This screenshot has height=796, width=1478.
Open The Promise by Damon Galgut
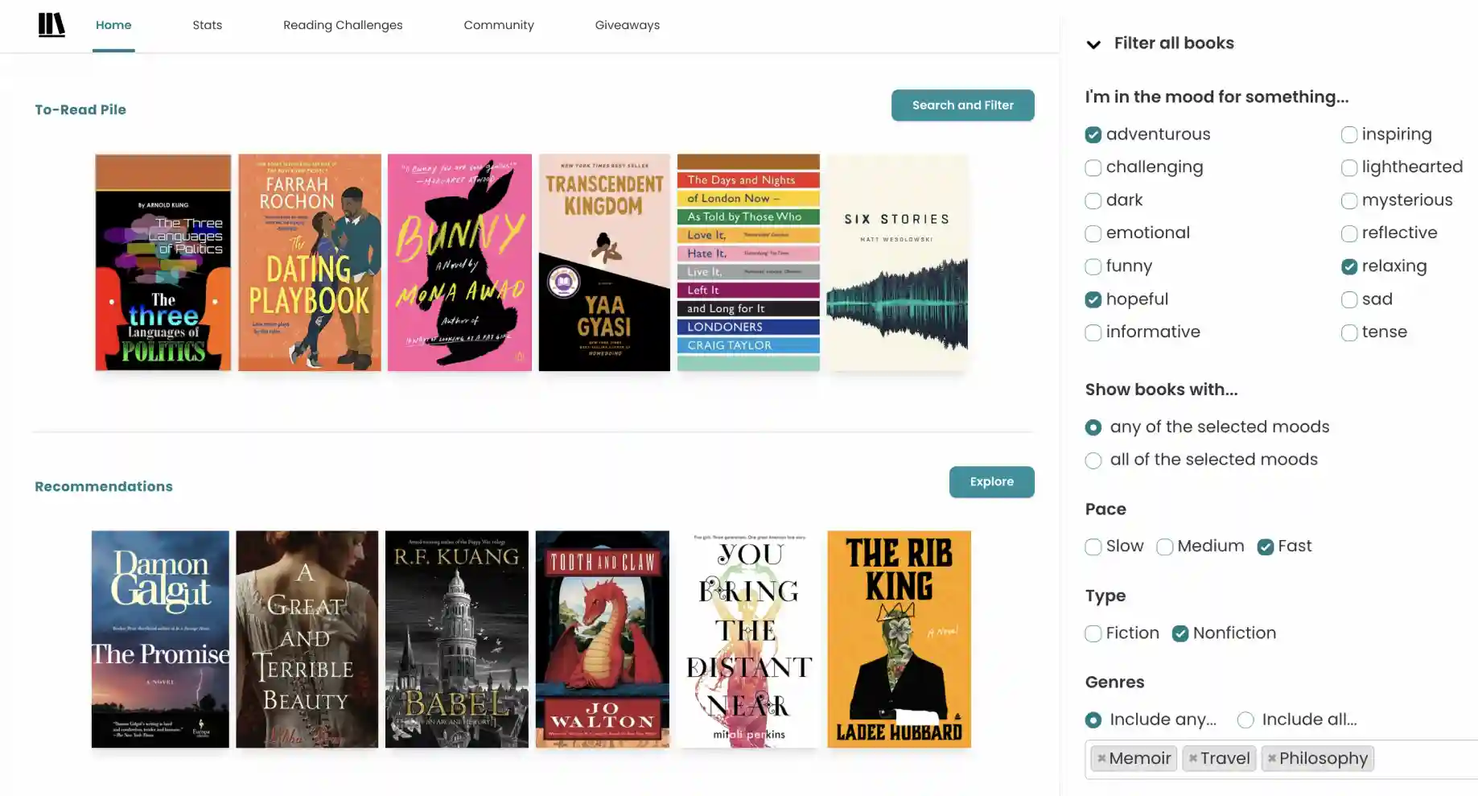click(160, 639)
